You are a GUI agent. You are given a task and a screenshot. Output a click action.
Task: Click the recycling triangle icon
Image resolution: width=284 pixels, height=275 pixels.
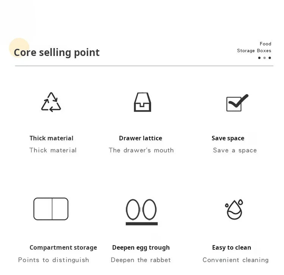coord(51,102)
